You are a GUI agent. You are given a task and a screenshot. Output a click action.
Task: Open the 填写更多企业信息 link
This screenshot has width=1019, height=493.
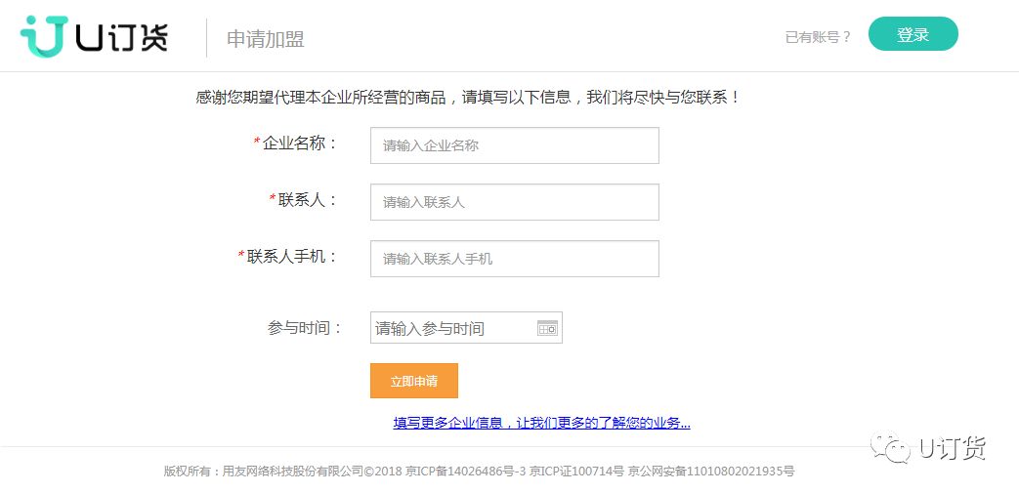(x=541, y=423)
